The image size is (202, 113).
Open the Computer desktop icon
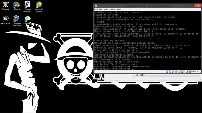5,5
